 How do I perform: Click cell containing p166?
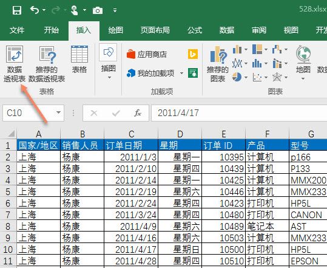(308, 157)
